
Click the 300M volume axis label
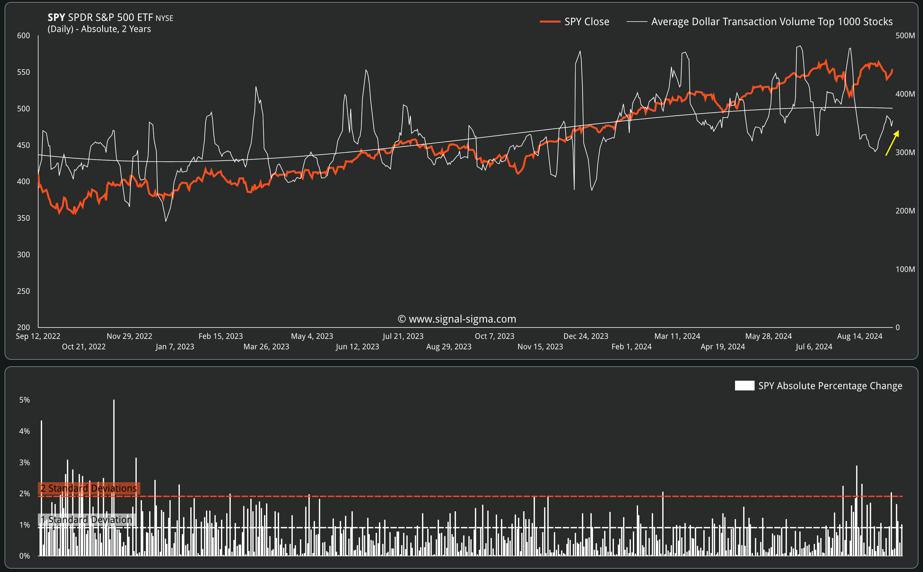(905, 152)
